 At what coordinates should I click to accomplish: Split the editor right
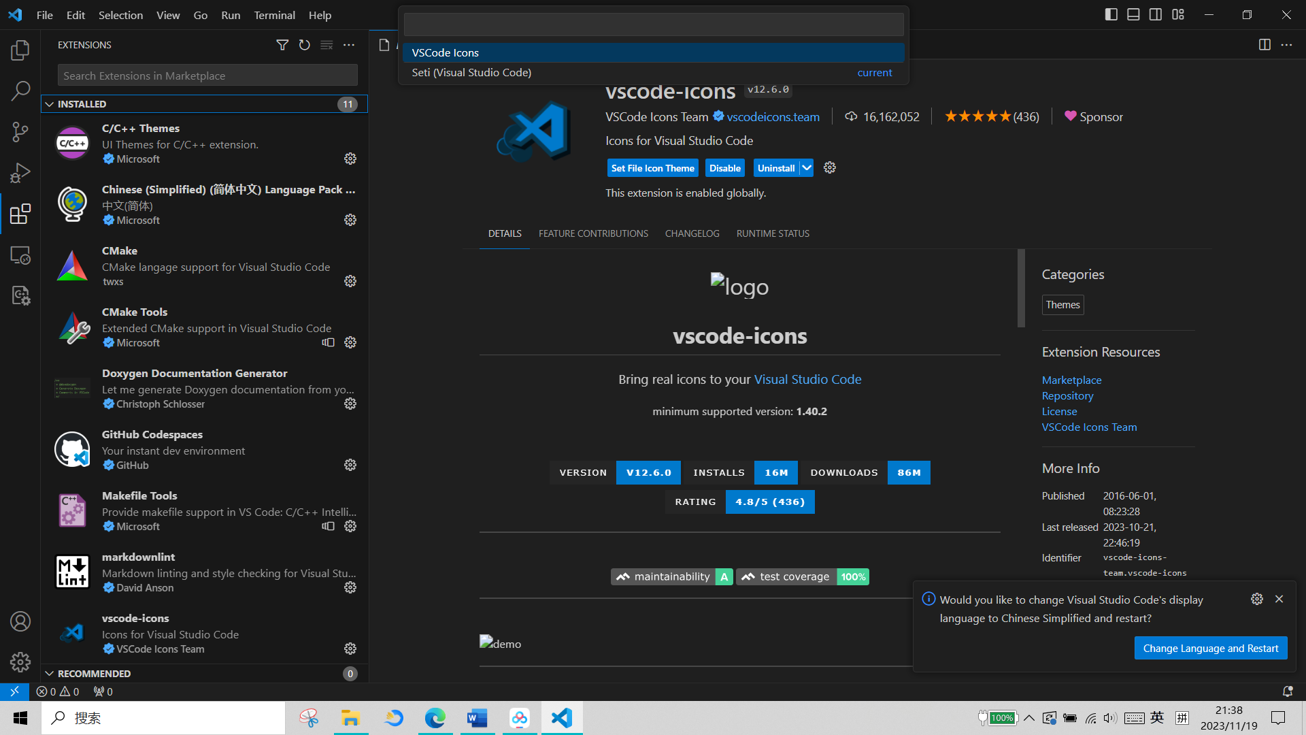coord(1265,45)
